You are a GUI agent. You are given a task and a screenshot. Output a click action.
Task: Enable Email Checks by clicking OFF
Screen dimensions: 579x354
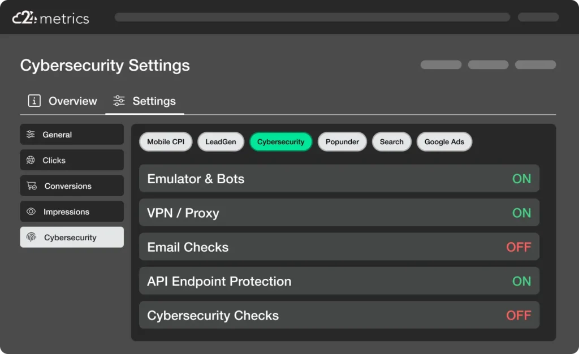coord(519,247)
